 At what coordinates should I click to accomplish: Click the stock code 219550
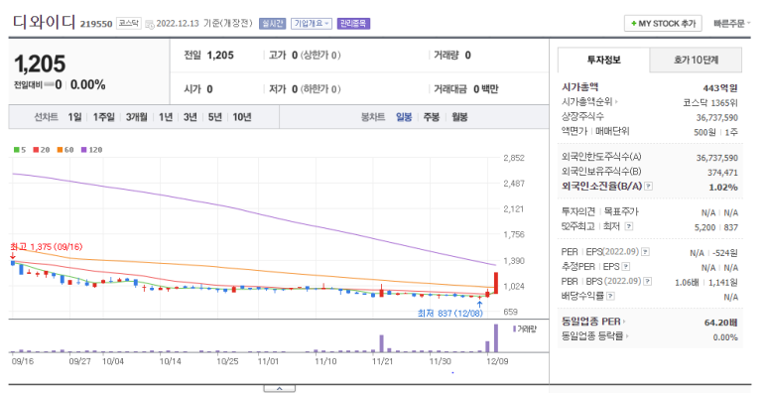(96, 24)
